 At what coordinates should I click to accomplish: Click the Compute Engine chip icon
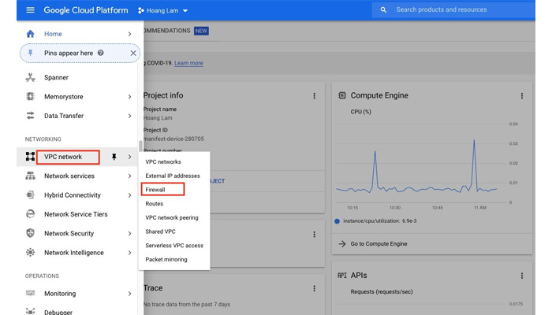(x=341, y=95)
